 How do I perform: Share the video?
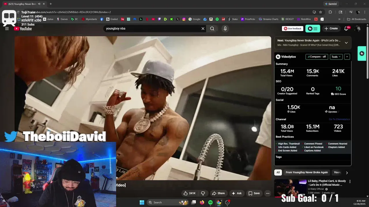[x=218, y=193]
